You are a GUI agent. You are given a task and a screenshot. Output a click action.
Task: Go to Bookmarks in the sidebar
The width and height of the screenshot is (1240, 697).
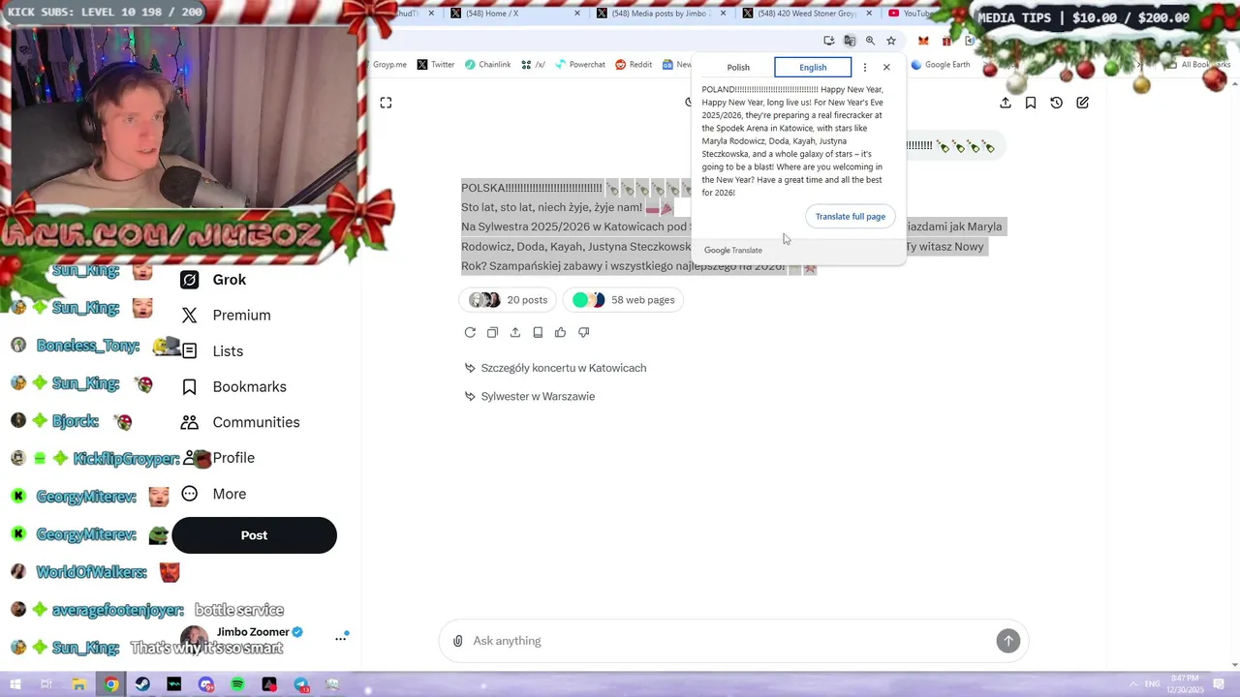(234, 387)
